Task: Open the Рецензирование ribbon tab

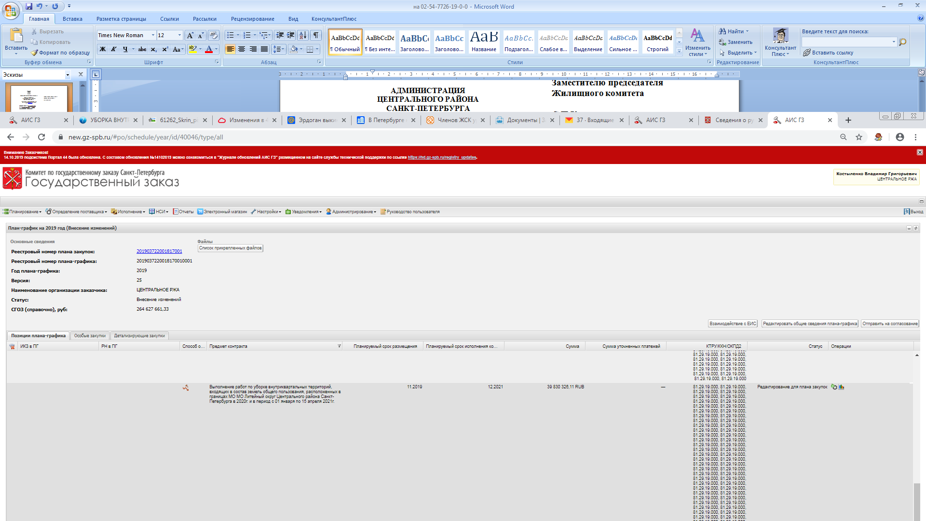Action: [252, 19]
